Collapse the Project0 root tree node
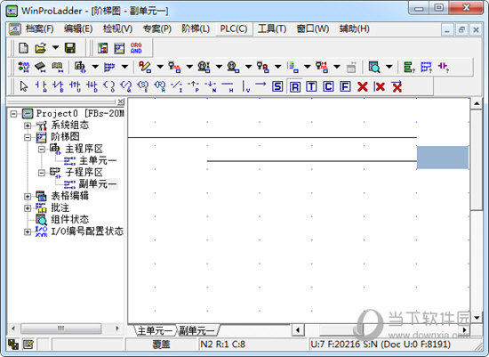Image resolution: width=489 pixels, height=357 pixels. 13,113
